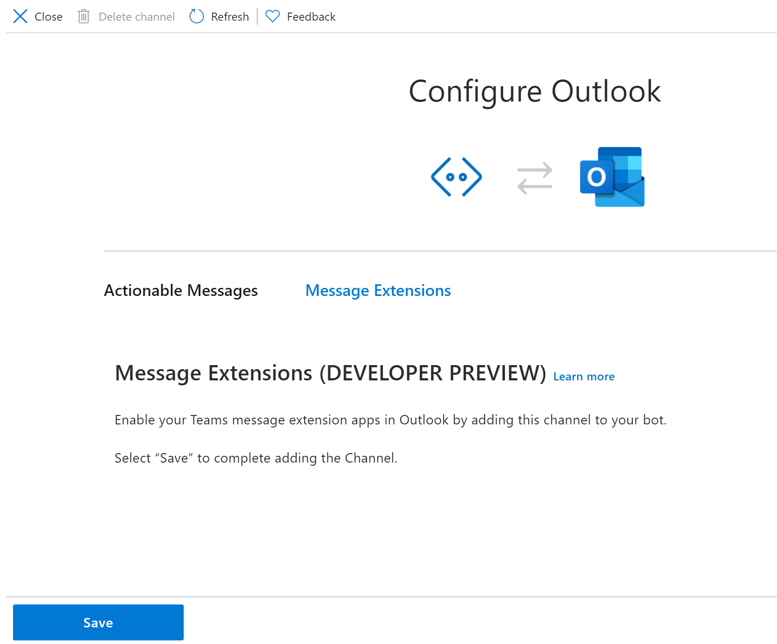
Task: Click the horizontal divider under the Outlook logo
Action: point(440,251)
